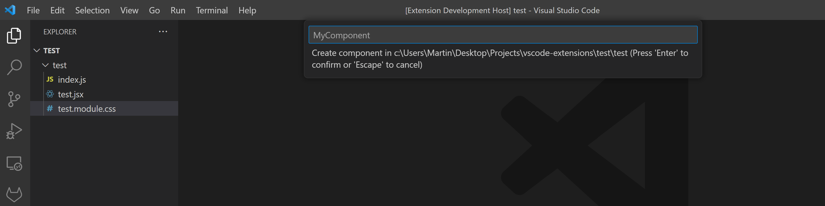
Task: Click the React icon beside test.jsx
Action: (x=50, y=94)
